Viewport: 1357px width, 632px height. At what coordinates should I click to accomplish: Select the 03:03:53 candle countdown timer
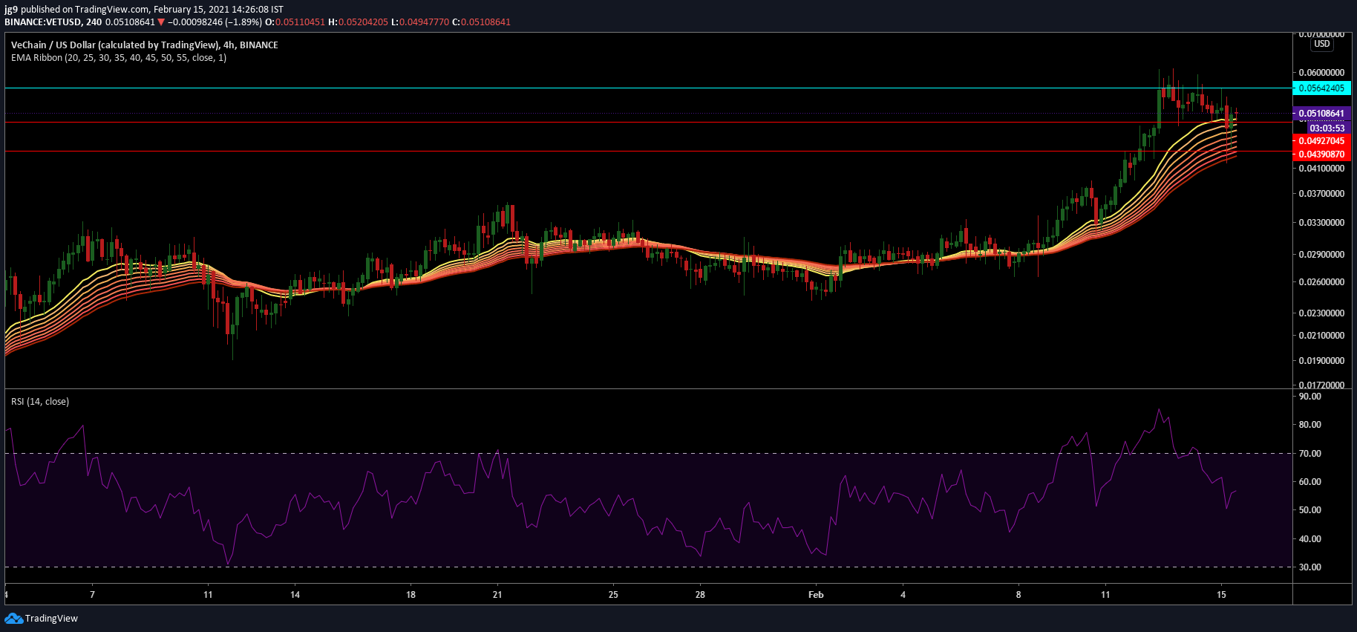point(1327,128)
